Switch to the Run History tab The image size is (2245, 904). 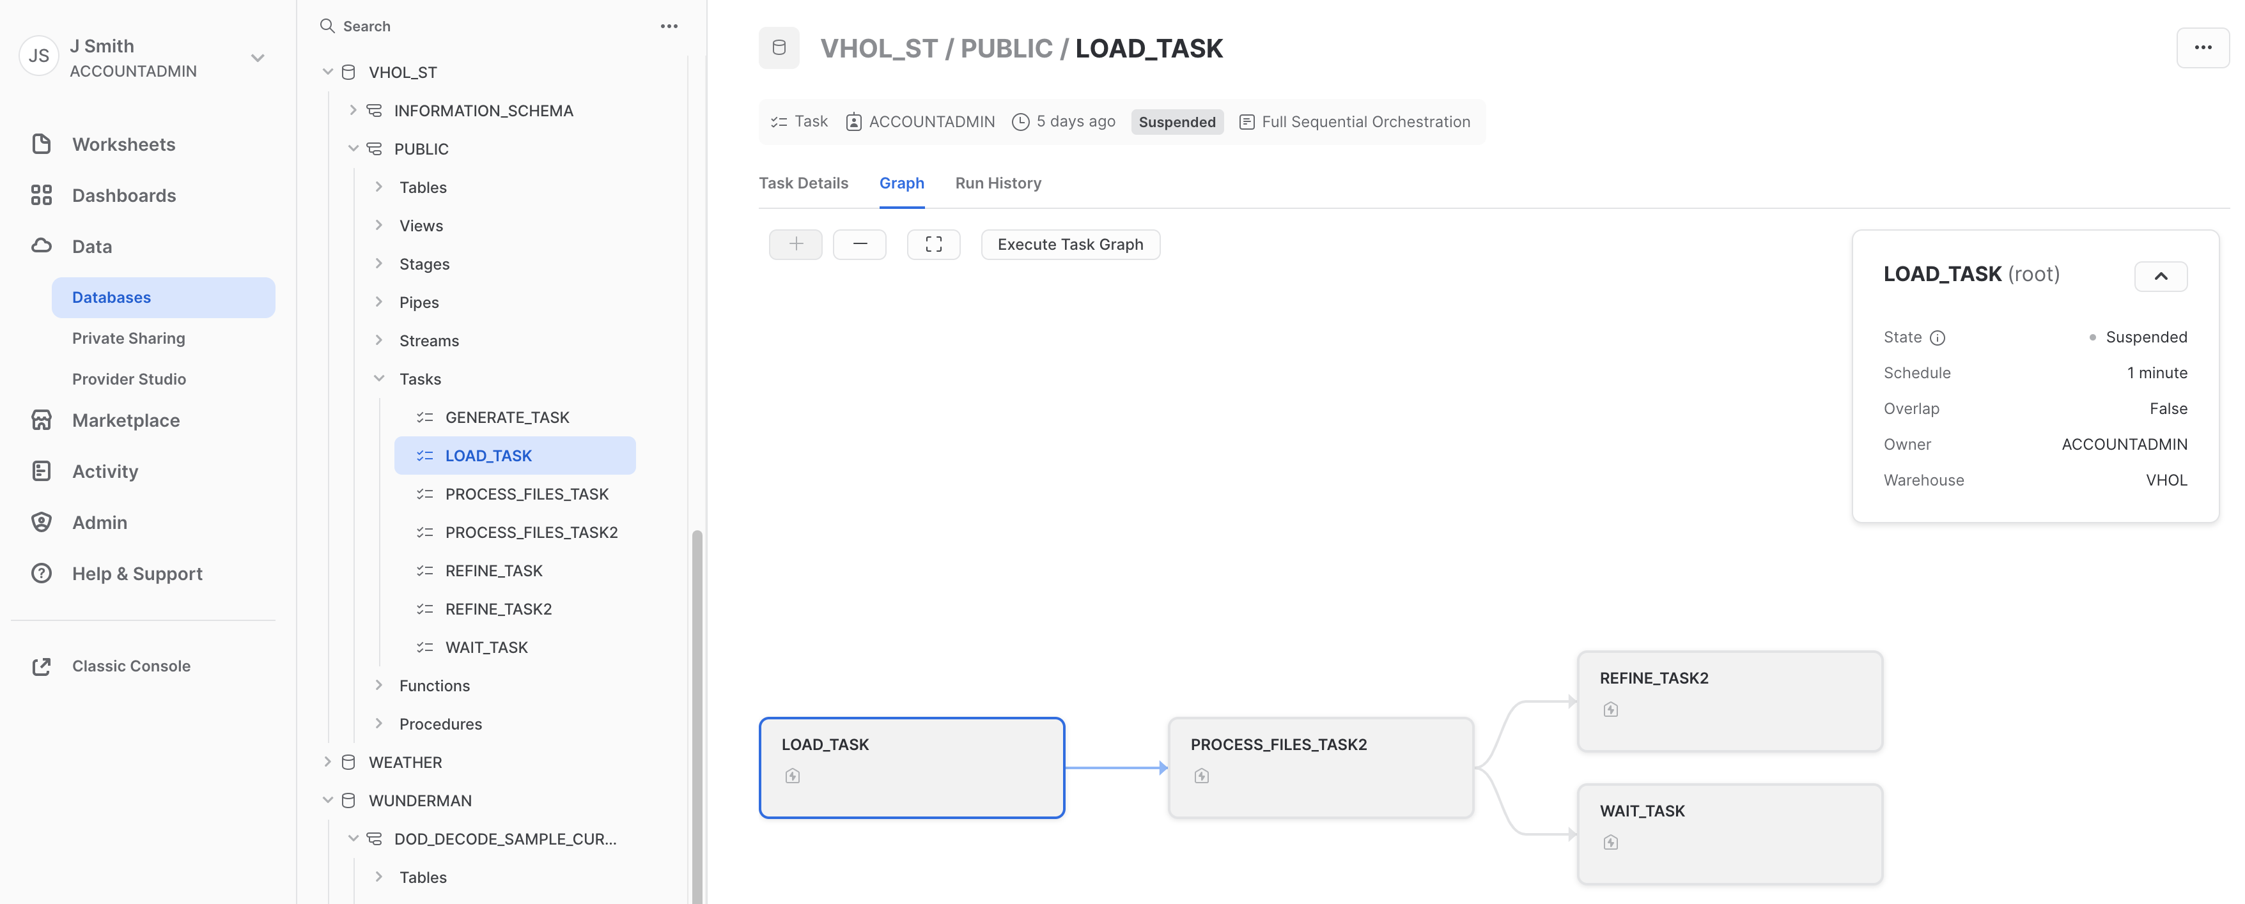tap(998, 183)
